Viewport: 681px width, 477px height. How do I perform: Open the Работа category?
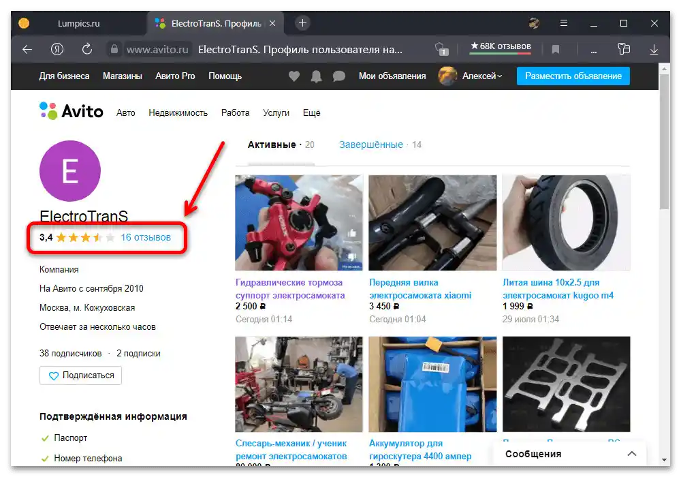tap(235, 113)
